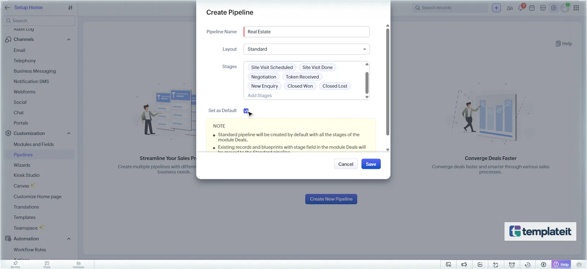Viewport: 587px width, 269px height.
Task: Click the Pipeline Name input field
Action: (306, 32)
